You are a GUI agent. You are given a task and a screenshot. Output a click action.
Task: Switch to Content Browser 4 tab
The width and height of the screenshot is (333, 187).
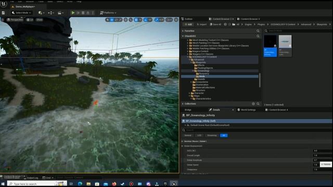coord(276,110)
